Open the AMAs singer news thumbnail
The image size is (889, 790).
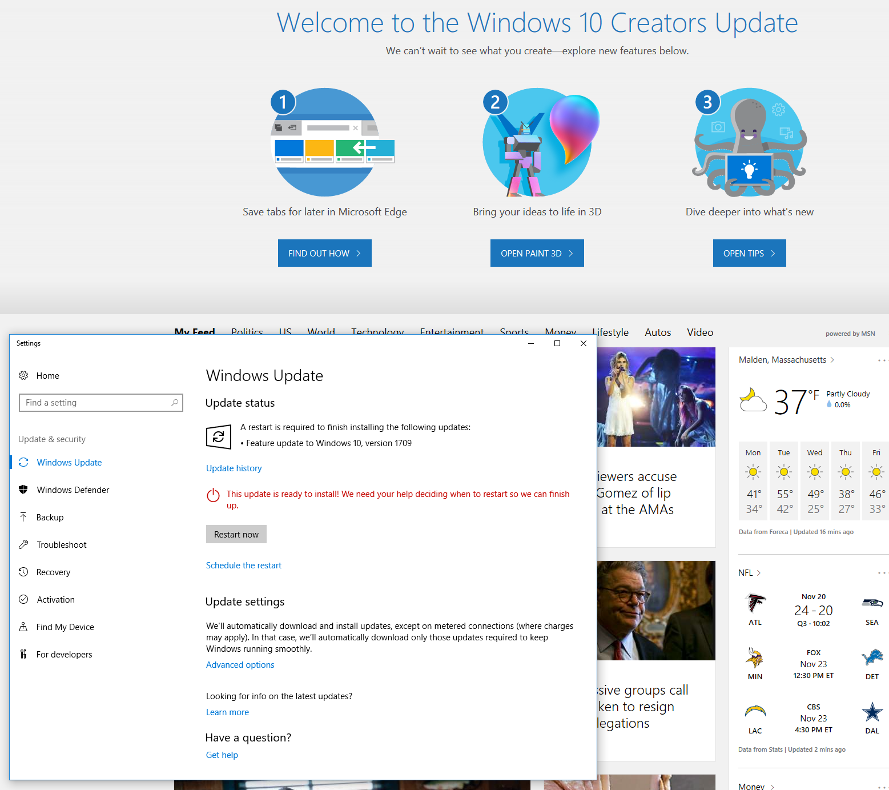tap(656, 397)
